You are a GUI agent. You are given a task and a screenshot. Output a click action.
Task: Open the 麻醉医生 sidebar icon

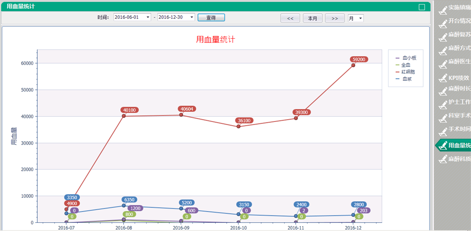click(x=442, y=63)
